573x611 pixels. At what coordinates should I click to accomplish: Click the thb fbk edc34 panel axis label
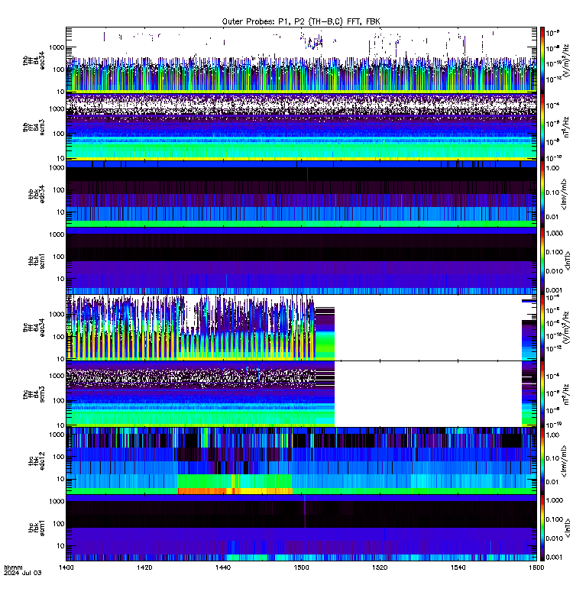click(36, 194)
